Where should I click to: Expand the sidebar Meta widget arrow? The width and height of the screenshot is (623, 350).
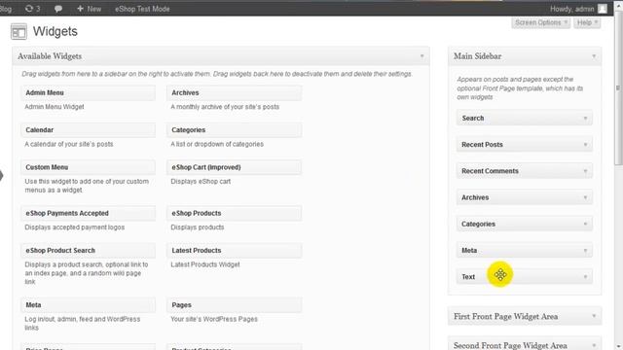[585, 251]
